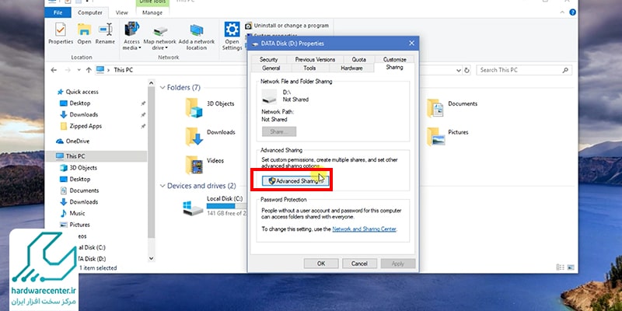622x311 pixels.
Task: Close the DATA Disk Properties dialog
Action: click(411, 44)
